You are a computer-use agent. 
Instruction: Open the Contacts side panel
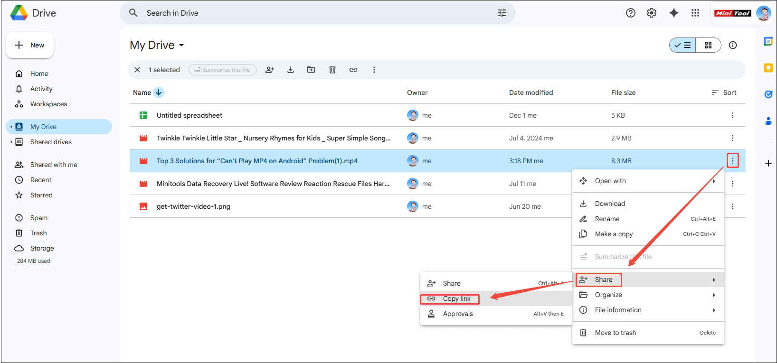768,121
